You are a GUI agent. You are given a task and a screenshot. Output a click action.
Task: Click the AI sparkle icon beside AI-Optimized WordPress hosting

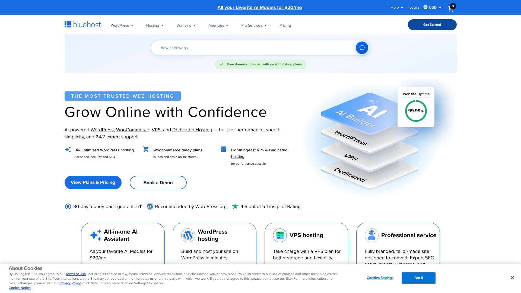coord(68,149)
